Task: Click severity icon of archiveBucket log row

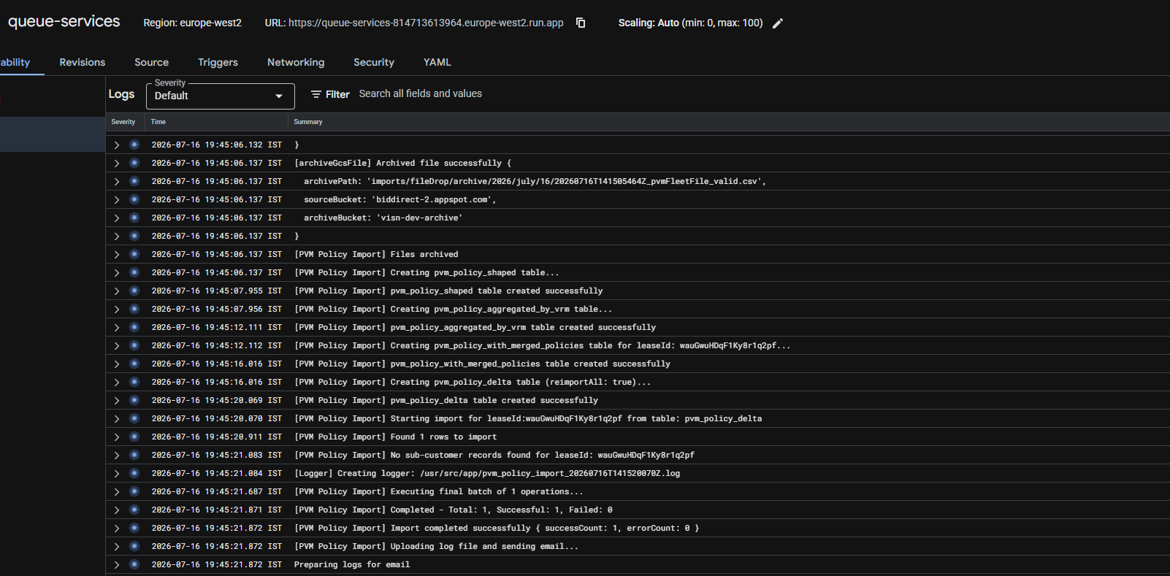Action: (134, 218)
